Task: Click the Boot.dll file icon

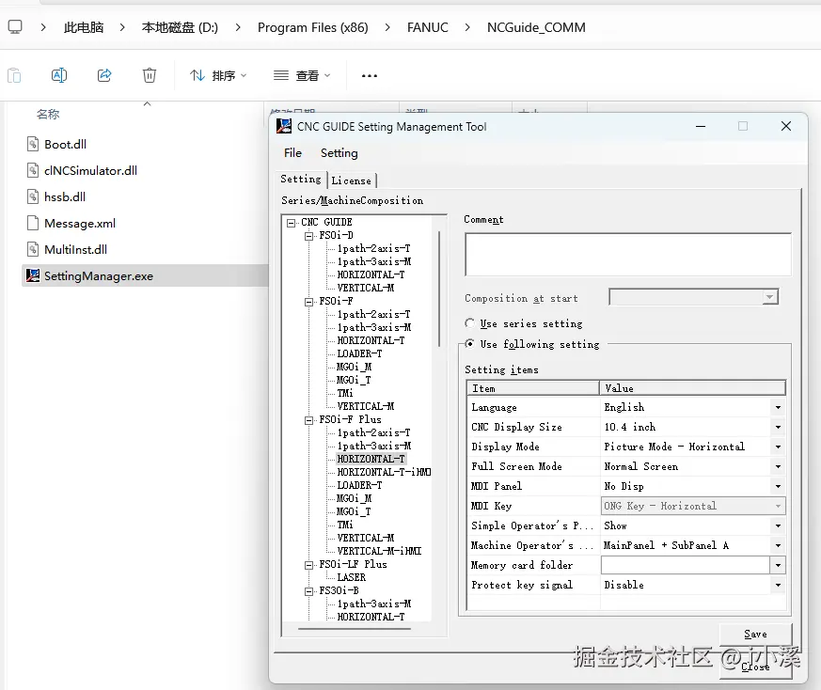Action: [x=33, y=144]
